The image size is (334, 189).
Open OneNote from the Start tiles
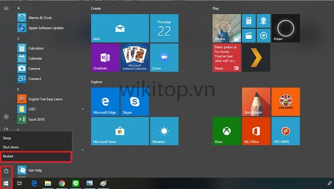105,57
